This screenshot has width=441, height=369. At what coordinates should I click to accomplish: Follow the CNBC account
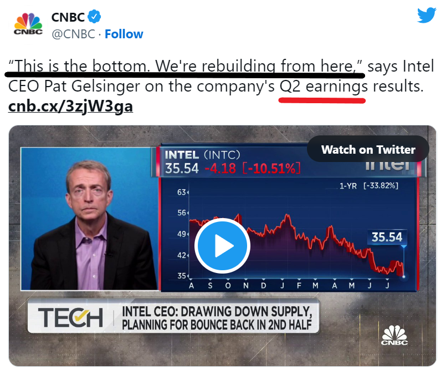pyautogui.click(x=124, y=34)
